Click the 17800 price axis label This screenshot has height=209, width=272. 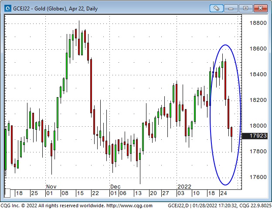tap(258, 152)
